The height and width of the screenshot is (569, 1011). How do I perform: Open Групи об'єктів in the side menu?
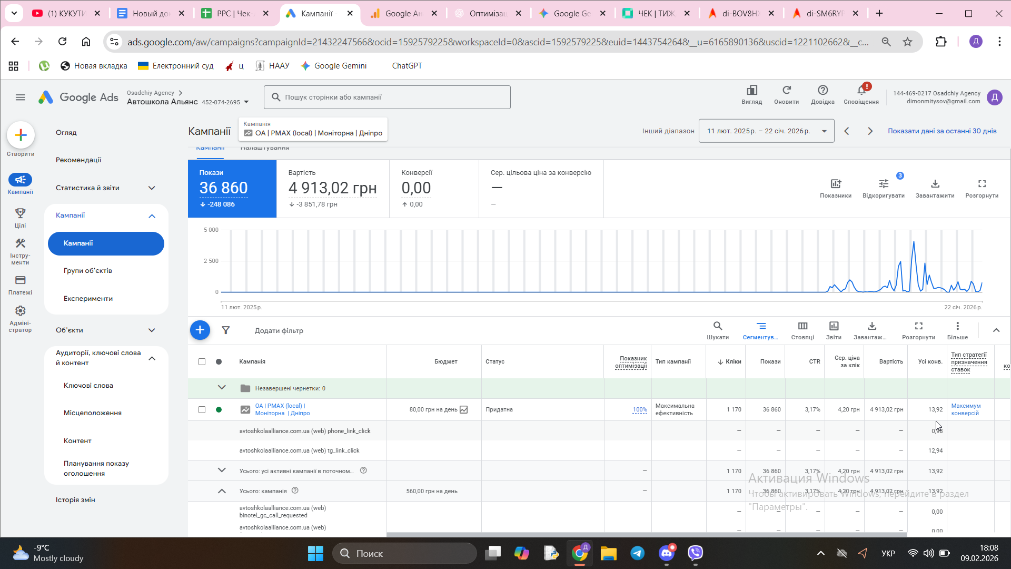tap(88, 271)
